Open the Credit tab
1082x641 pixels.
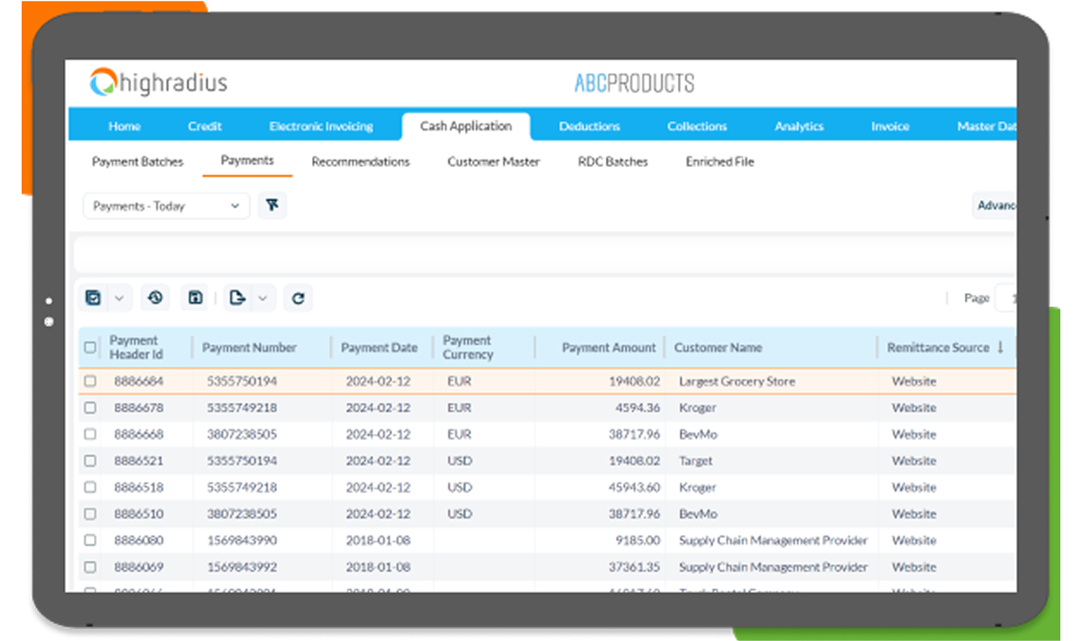tap(205, 126)
